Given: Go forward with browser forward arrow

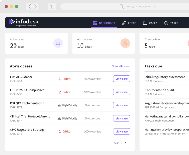Looking at the screenshot, I should 35,6.
